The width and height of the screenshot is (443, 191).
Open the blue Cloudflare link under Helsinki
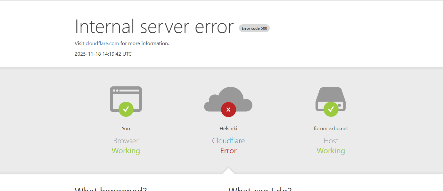coord(228,141)
